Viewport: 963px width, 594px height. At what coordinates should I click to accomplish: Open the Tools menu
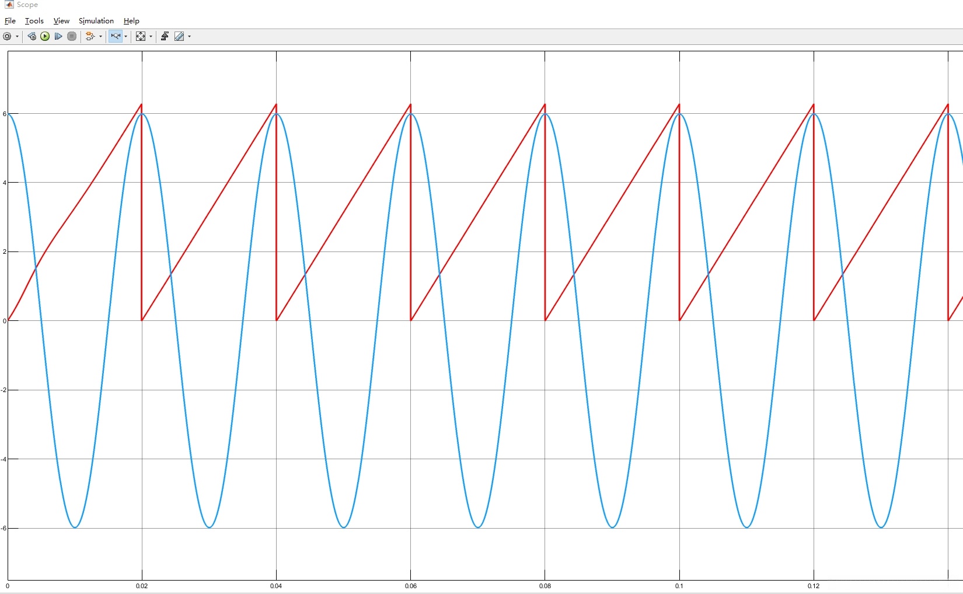pyautogui.click(x=34, y=20)
